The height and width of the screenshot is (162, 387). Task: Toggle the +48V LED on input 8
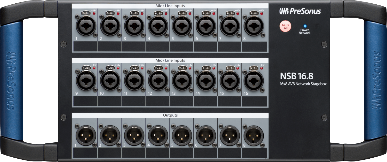(262, 13)
